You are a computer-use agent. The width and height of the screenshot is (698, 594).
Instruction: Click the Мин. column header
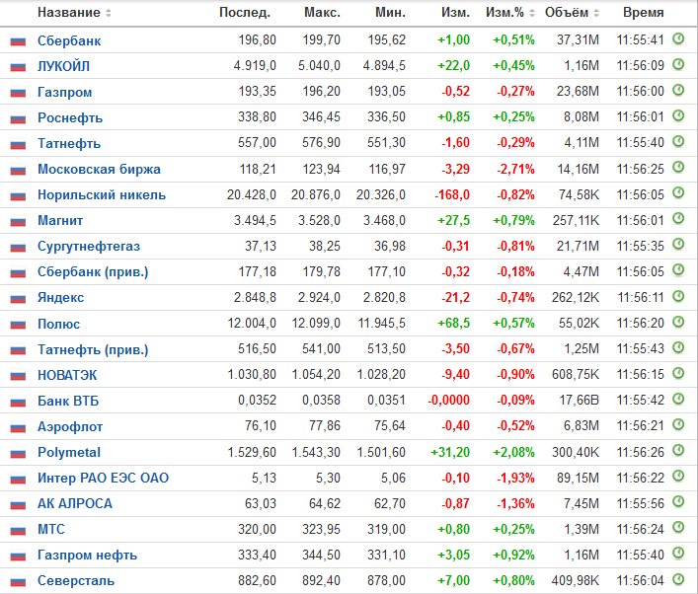390,13
